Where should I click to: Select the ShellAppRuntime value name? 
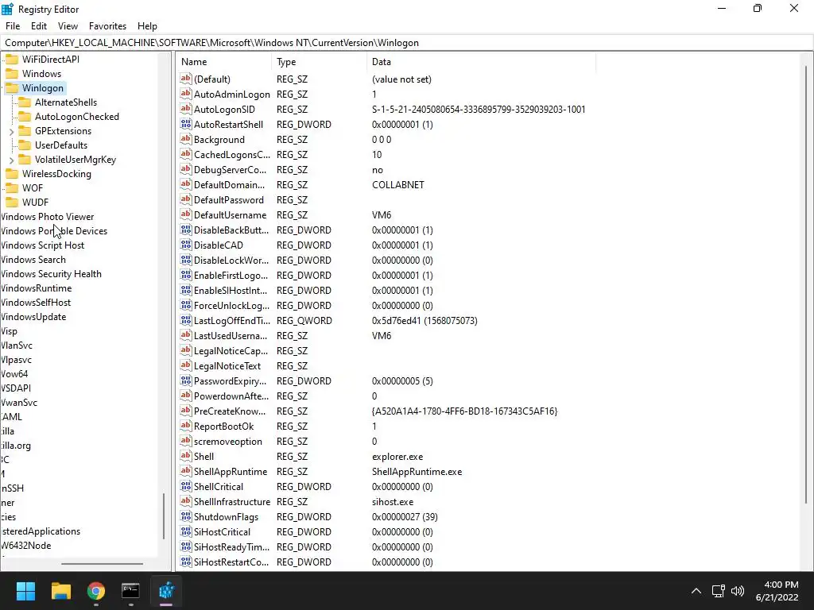(x=231, y=472)
